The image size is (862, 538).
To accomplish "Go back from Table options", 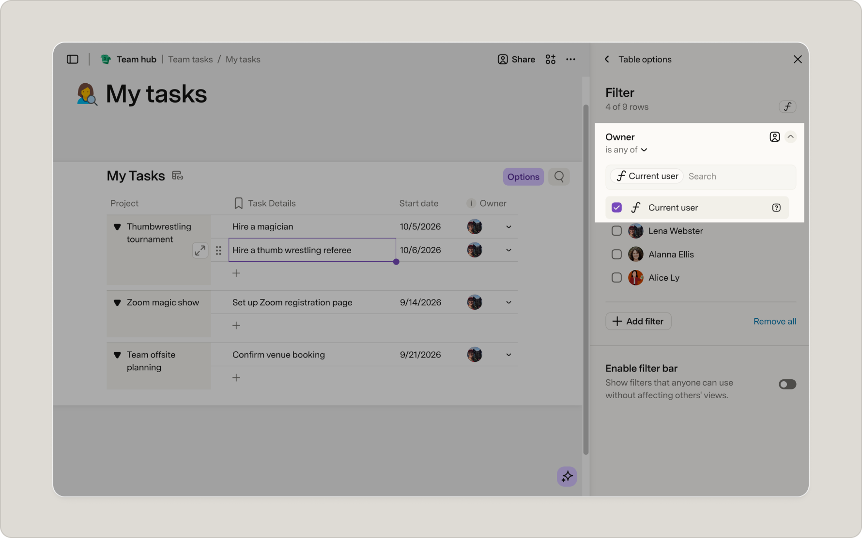I will [x=607, y=60].
